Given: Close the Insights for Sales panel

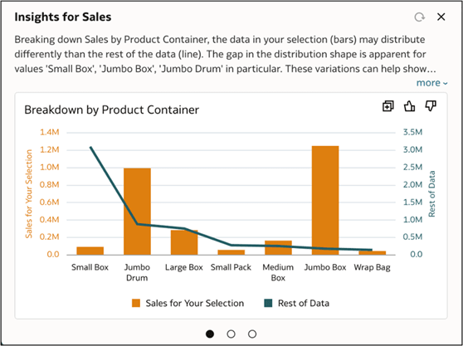Looking at the screenshot, I should [441, 17].
